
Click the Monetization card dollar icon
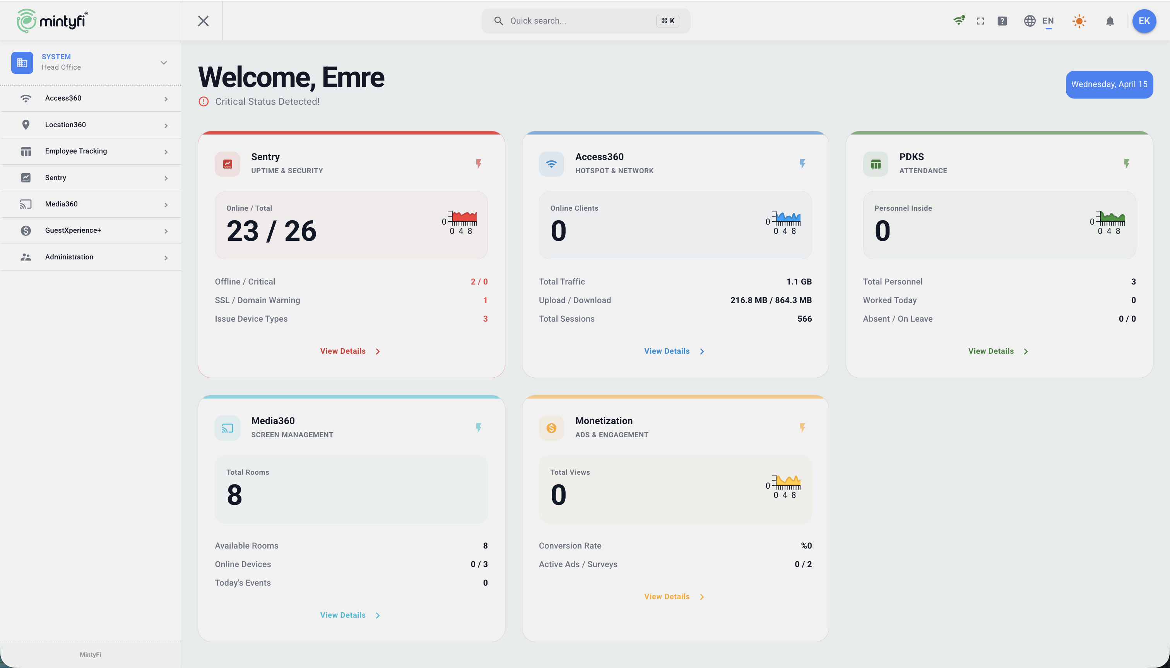pyautogui.click(x=551, y=428)
